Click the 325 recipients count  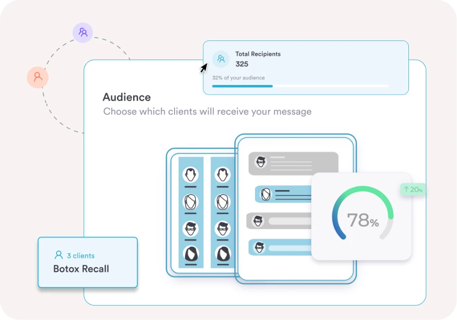pyautogui.click(x=242, y=64)
